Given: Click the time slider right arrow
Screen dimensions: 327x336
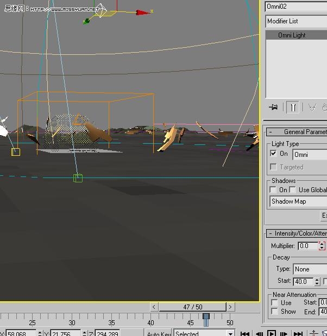Looking at the screenshot, I should click(230, 307).
